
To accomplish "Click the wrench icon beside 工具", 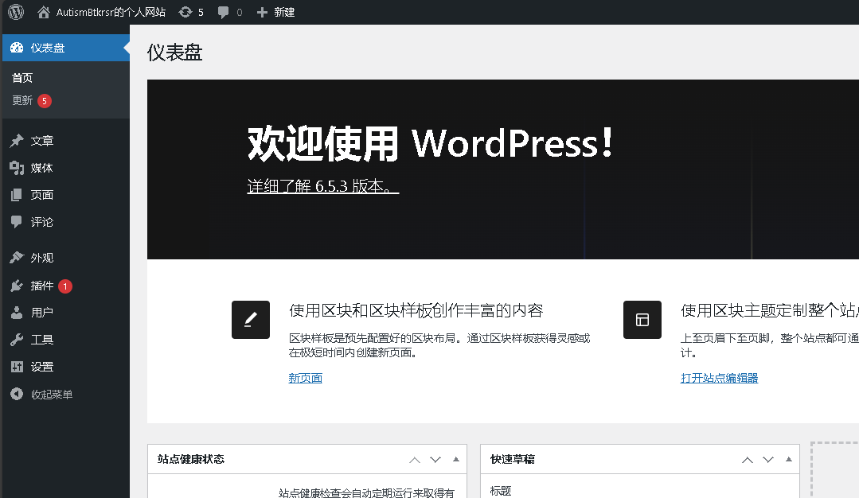I will click(17, 340).
